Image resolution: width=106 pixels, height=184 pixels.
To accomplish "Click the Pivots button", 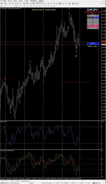I will pyautogui.click(x=96, y=22).
